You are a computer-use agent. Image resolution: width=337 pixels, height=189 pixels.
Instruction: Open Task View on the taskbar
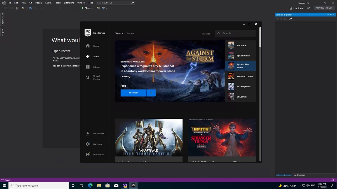[x=81, y=186]
